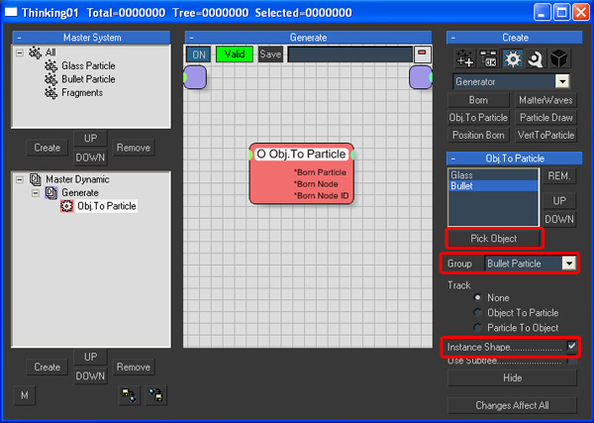Click the particle group create icon

[465, 59]
